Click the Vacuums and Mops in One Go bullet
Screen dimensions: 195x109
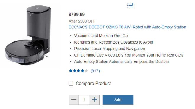(101, 36)
